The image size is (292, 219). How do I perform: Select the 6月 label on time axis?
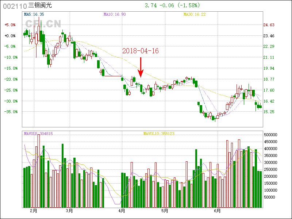pos(217,211)
